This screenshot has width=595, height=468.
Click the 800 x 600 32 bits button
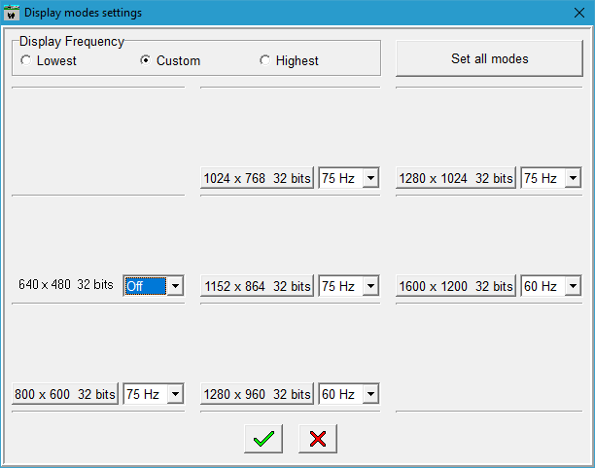tap(65, 394)
